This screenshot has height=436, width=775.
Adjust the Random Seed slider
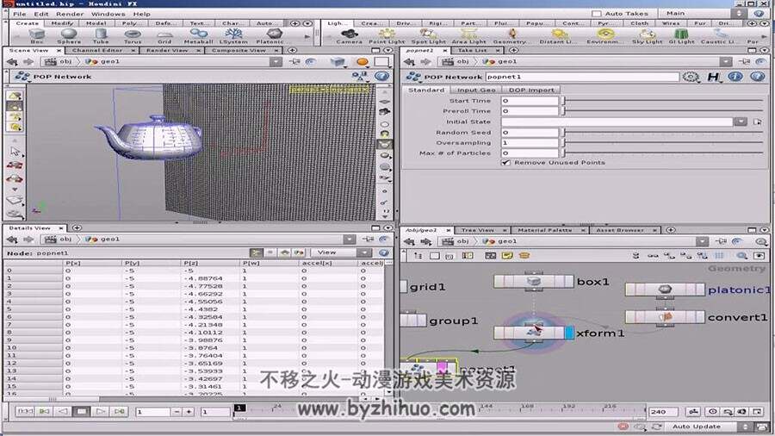pyautogui.click(x=663, y=133)
